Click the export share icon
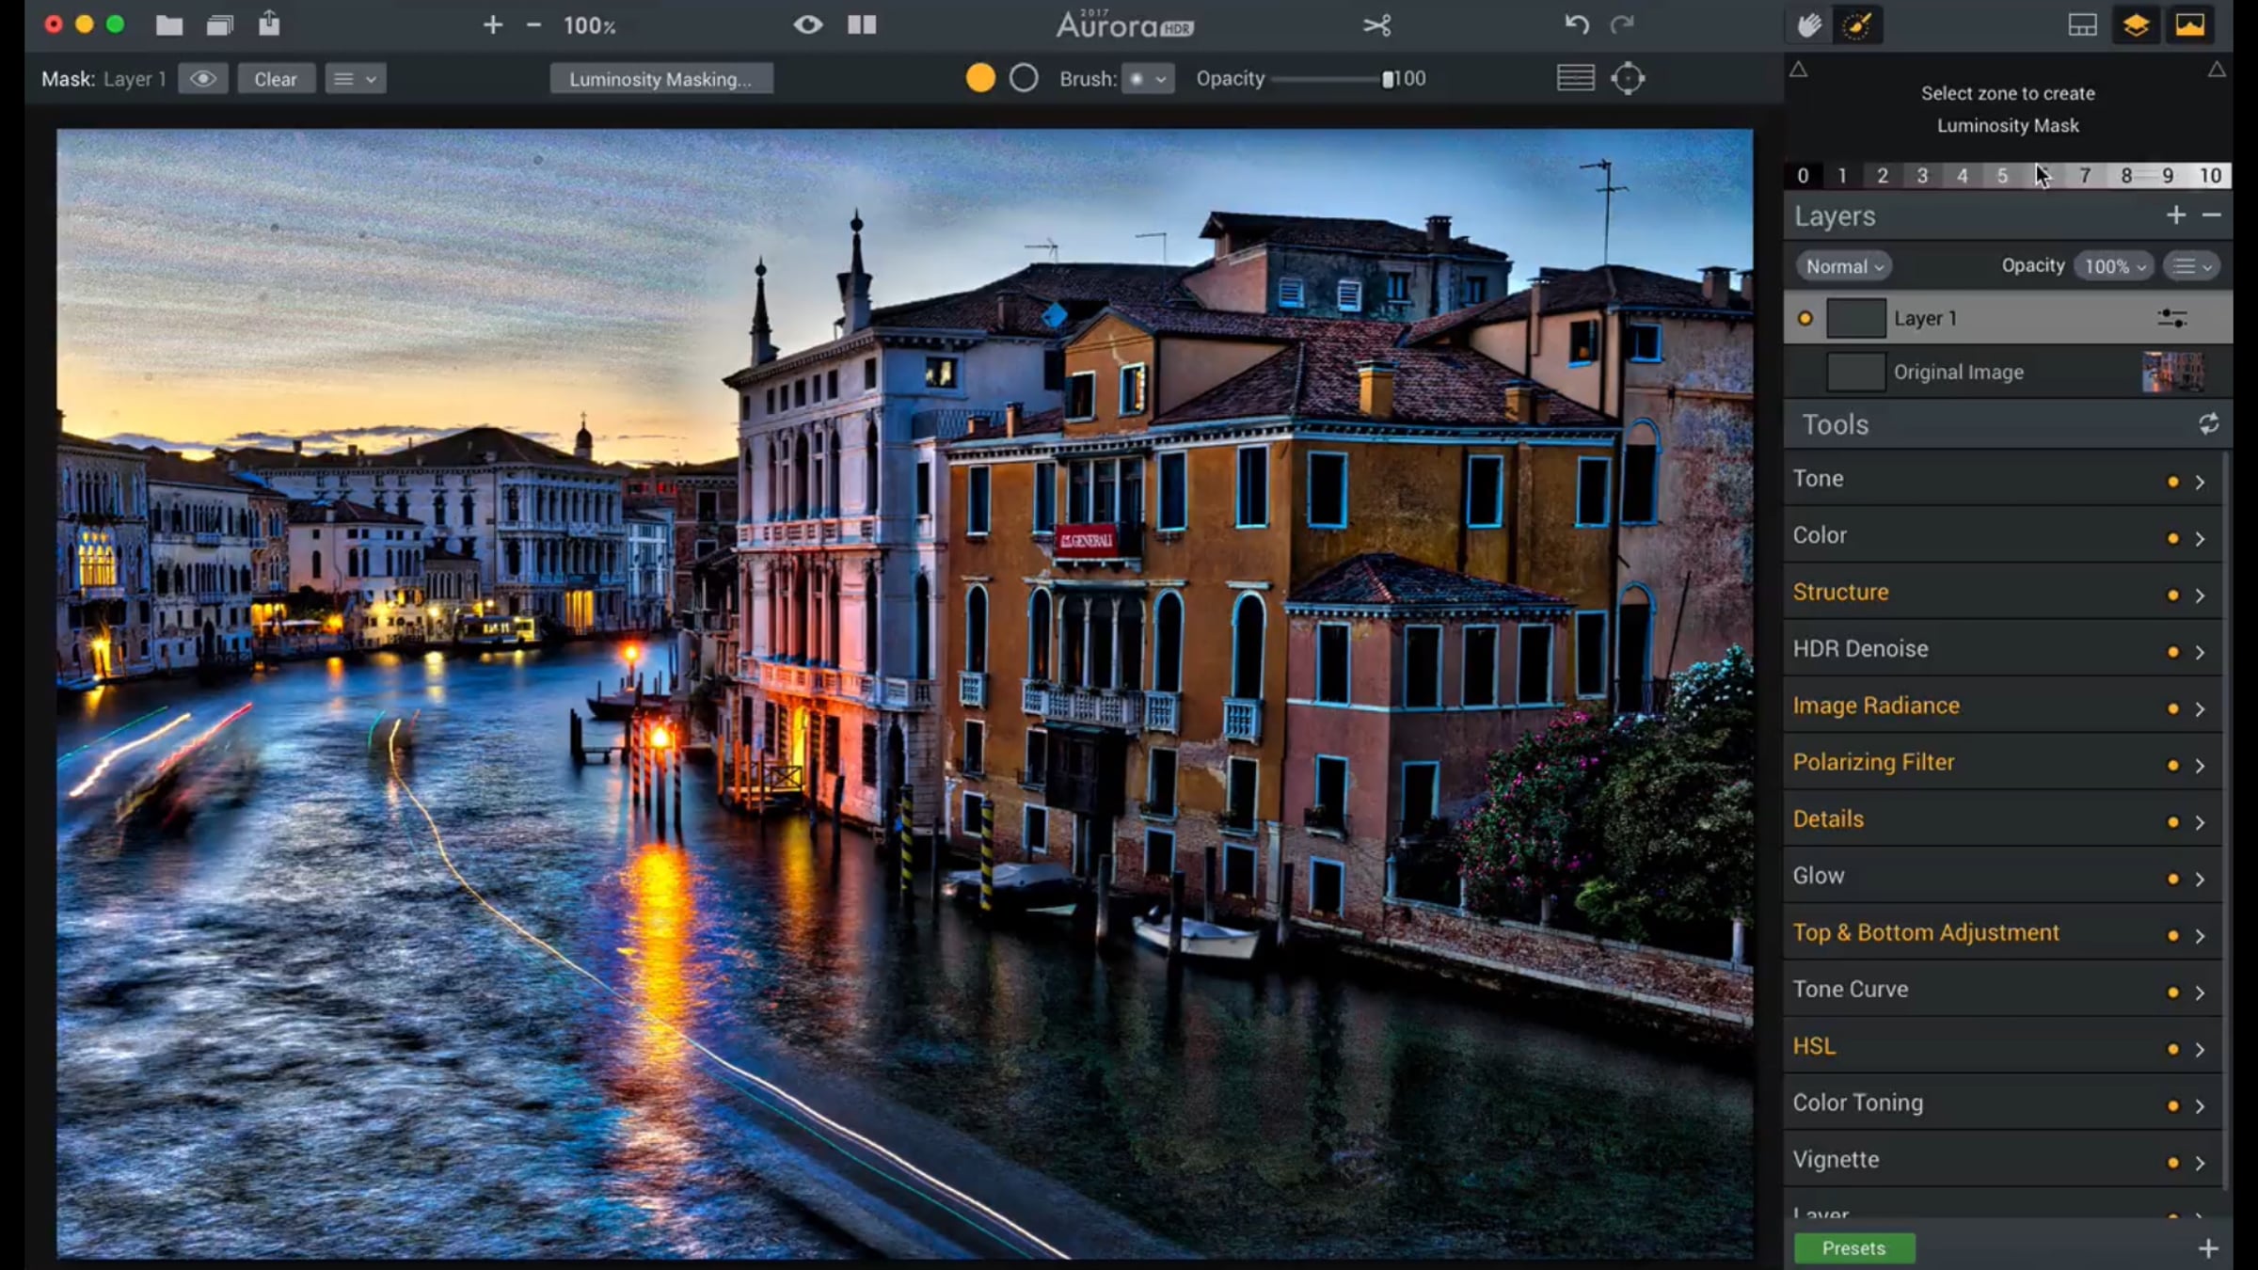The width and height of the screenshot is (2258, 1270). pyautogui.click(x=269, y=24)
